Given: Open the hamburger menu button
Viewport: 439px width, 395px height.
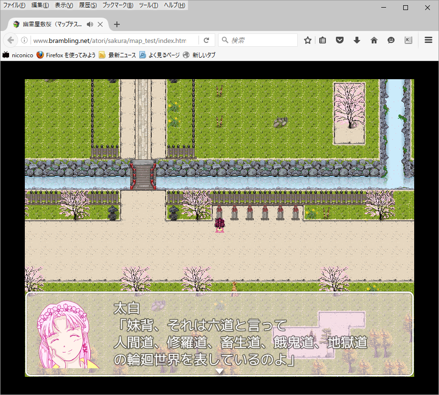Looking at the screenshot, I should pyautogui.click(x=429, y=40).
